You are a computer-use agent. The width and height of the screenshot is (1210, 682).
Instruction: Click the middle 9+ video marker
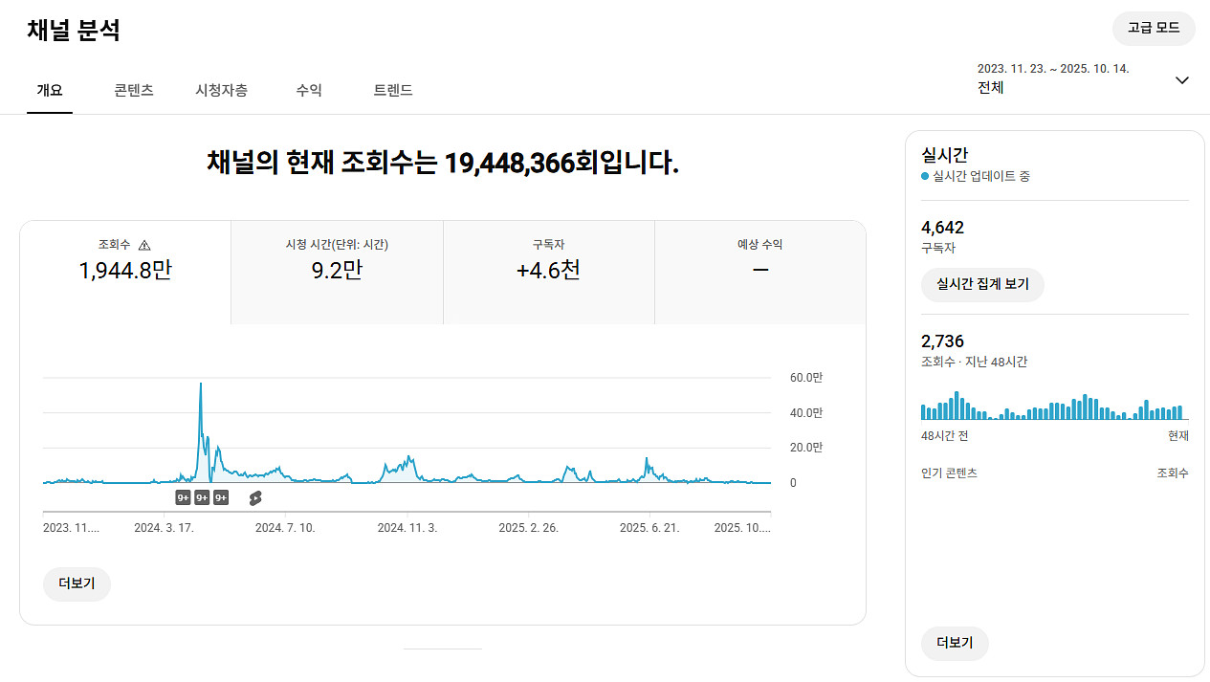[x=202, y=497]
